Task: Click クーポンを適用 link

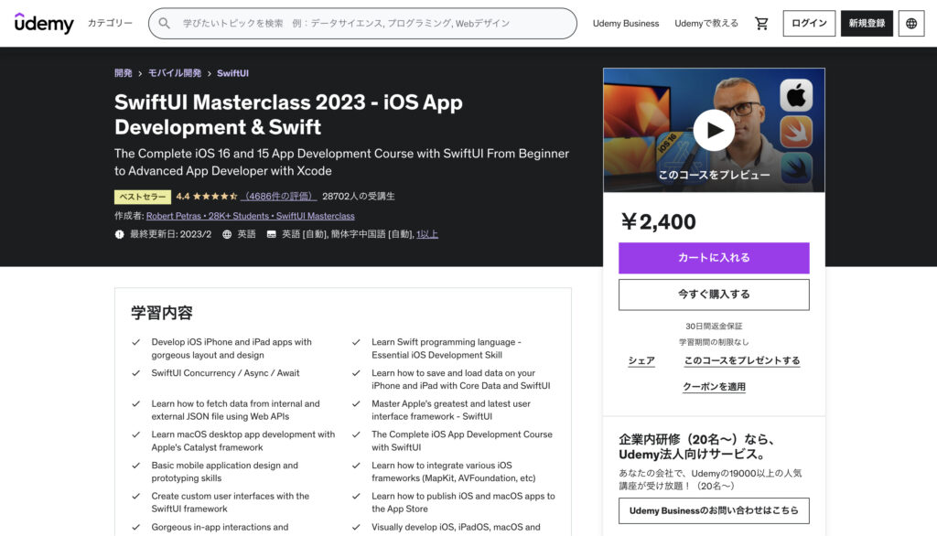Action: 714,387
